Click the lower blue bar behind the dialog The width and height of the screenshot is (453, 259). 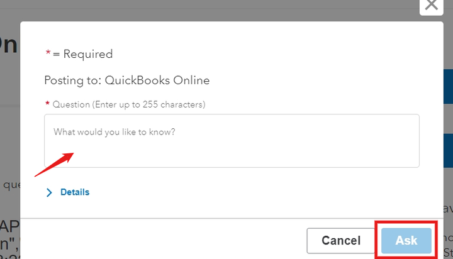pyautogui.click(x=448, y=151)
